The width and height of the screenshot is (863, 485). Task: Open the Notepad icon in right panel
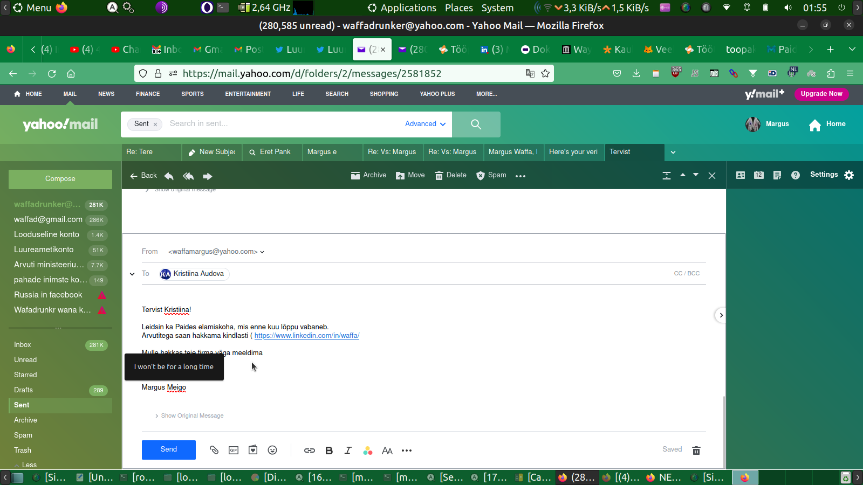point(777,175)
